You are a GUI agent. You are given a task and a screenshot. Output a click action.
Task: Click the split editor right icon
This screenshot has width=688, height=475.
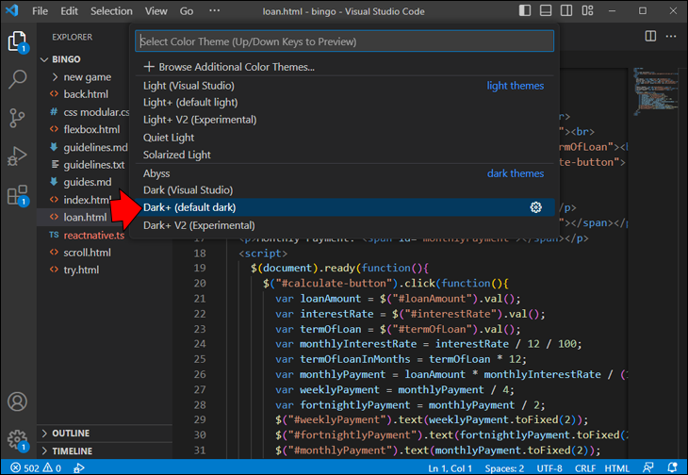[x=650, y=36]
